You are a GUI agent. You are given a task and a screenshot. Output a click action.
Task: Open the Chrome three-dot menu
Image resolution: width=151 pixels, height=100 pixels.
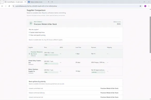(x=149, y=6)
